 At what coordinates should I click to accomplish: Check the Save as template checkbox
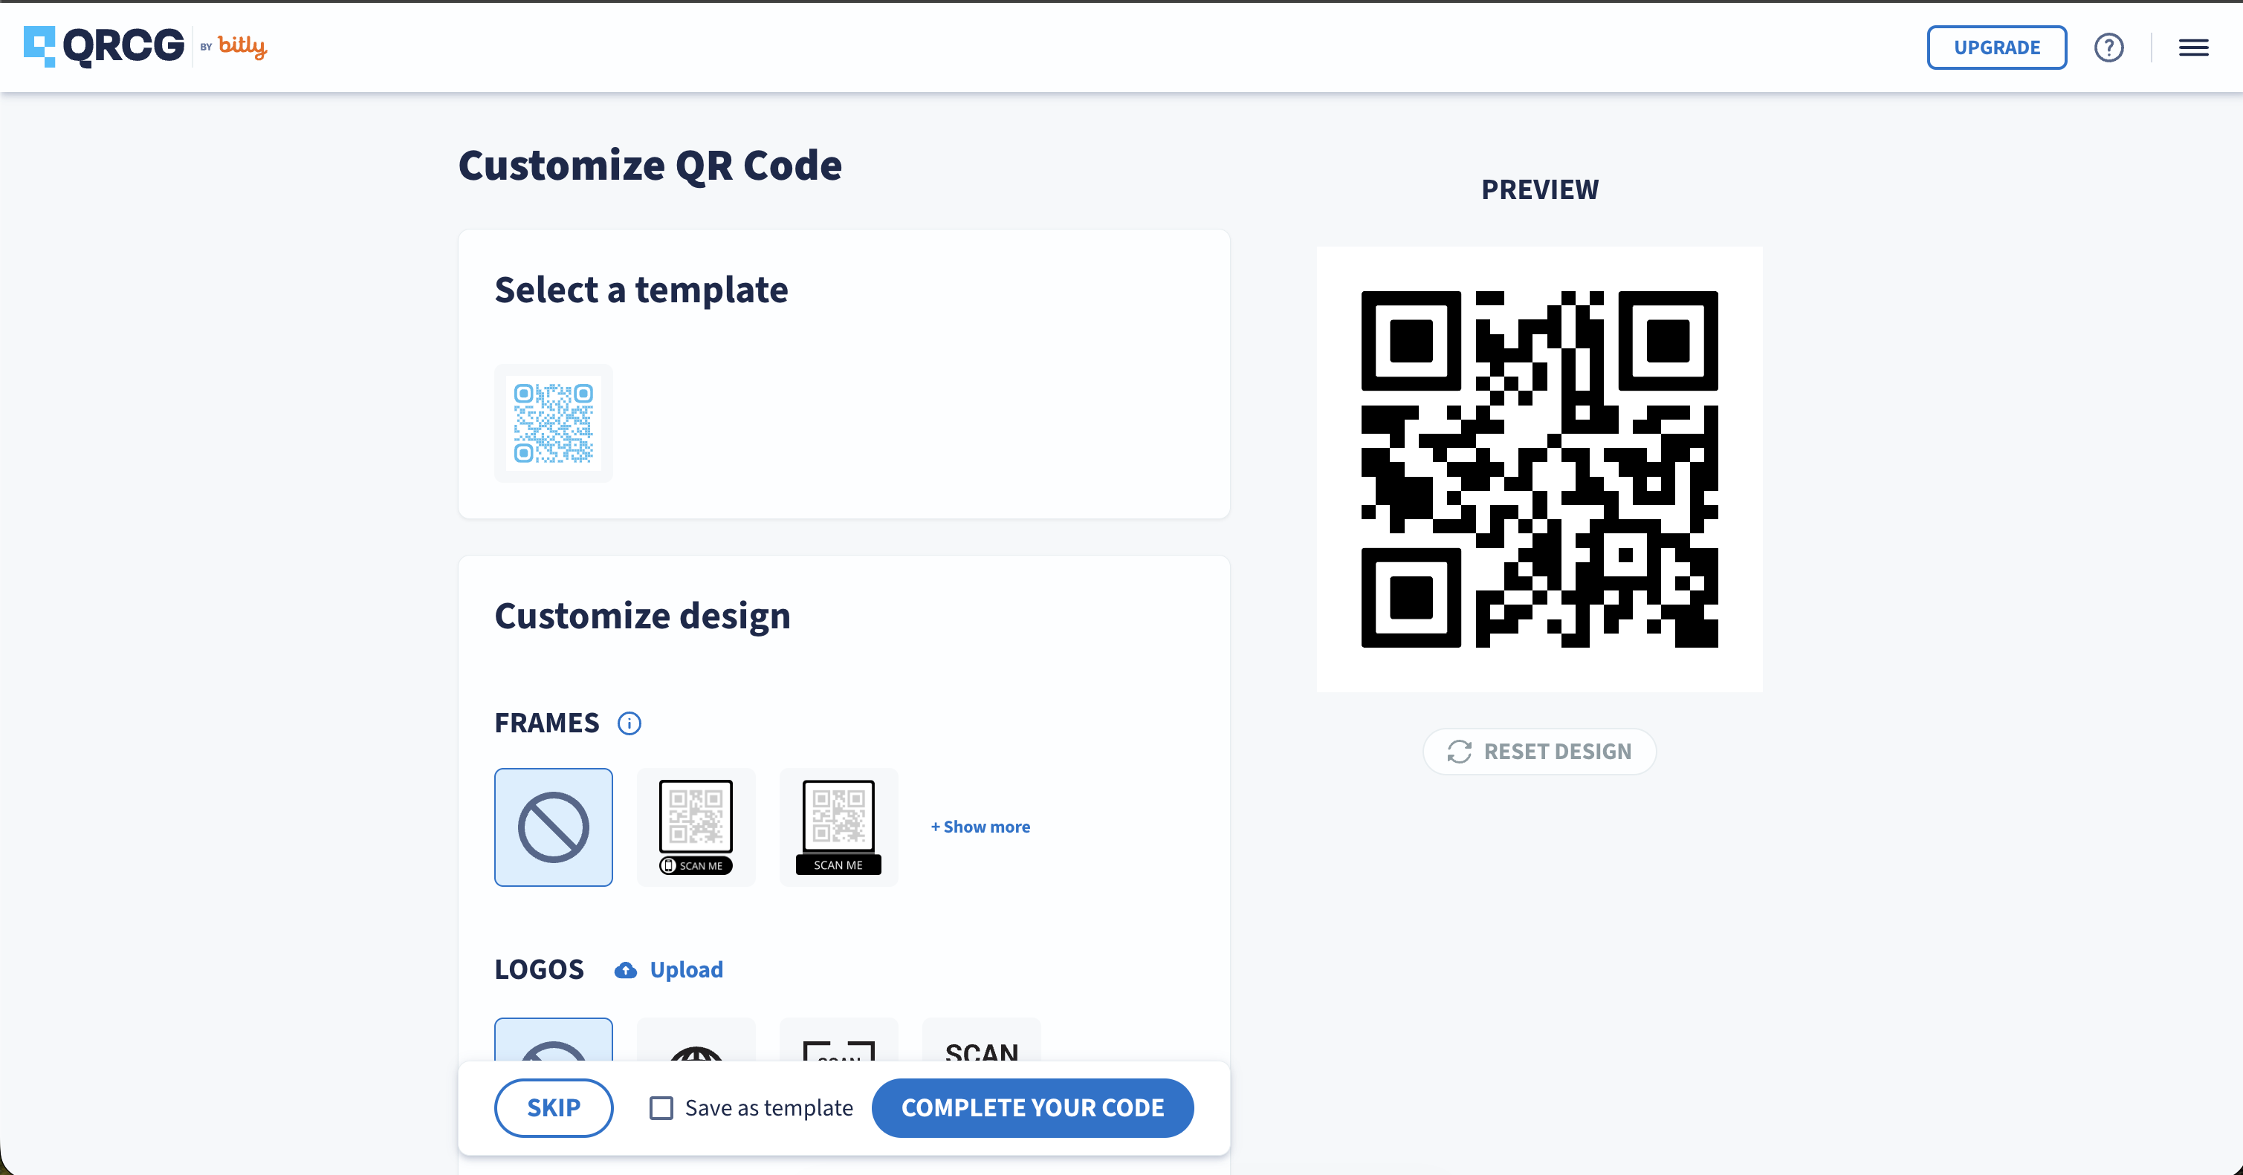661,1108
